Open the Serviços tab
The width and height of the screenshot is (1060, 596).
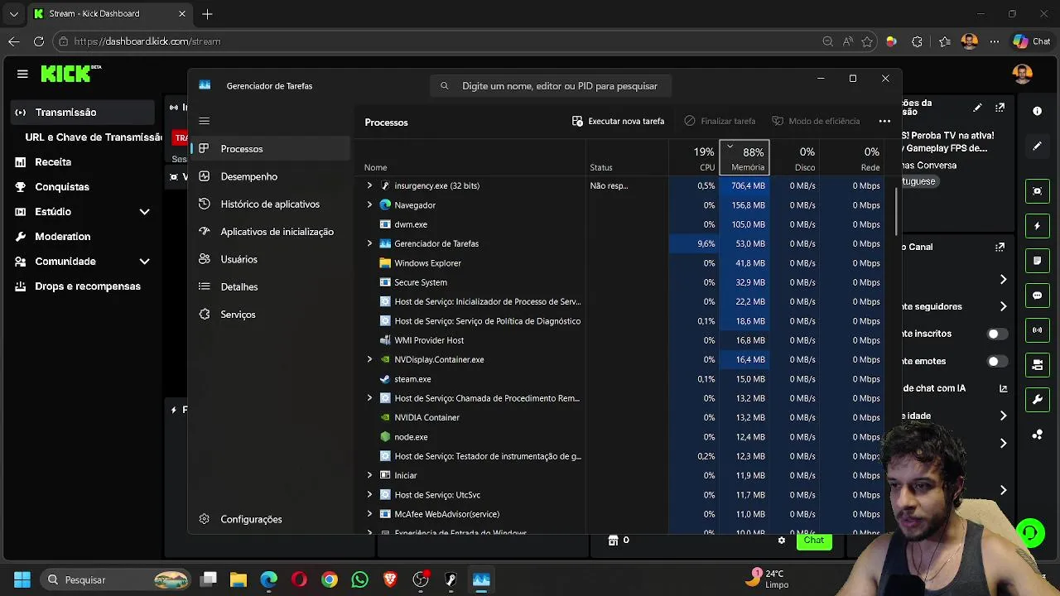point(272,315)
